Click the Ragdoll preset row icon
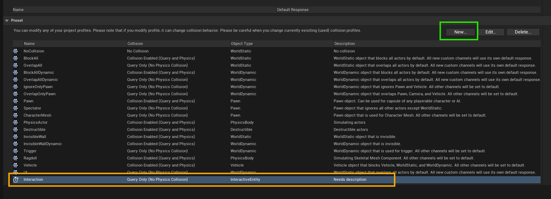This screenshot has height=199, width=551. pyautogui.click(x=15, y=158)
